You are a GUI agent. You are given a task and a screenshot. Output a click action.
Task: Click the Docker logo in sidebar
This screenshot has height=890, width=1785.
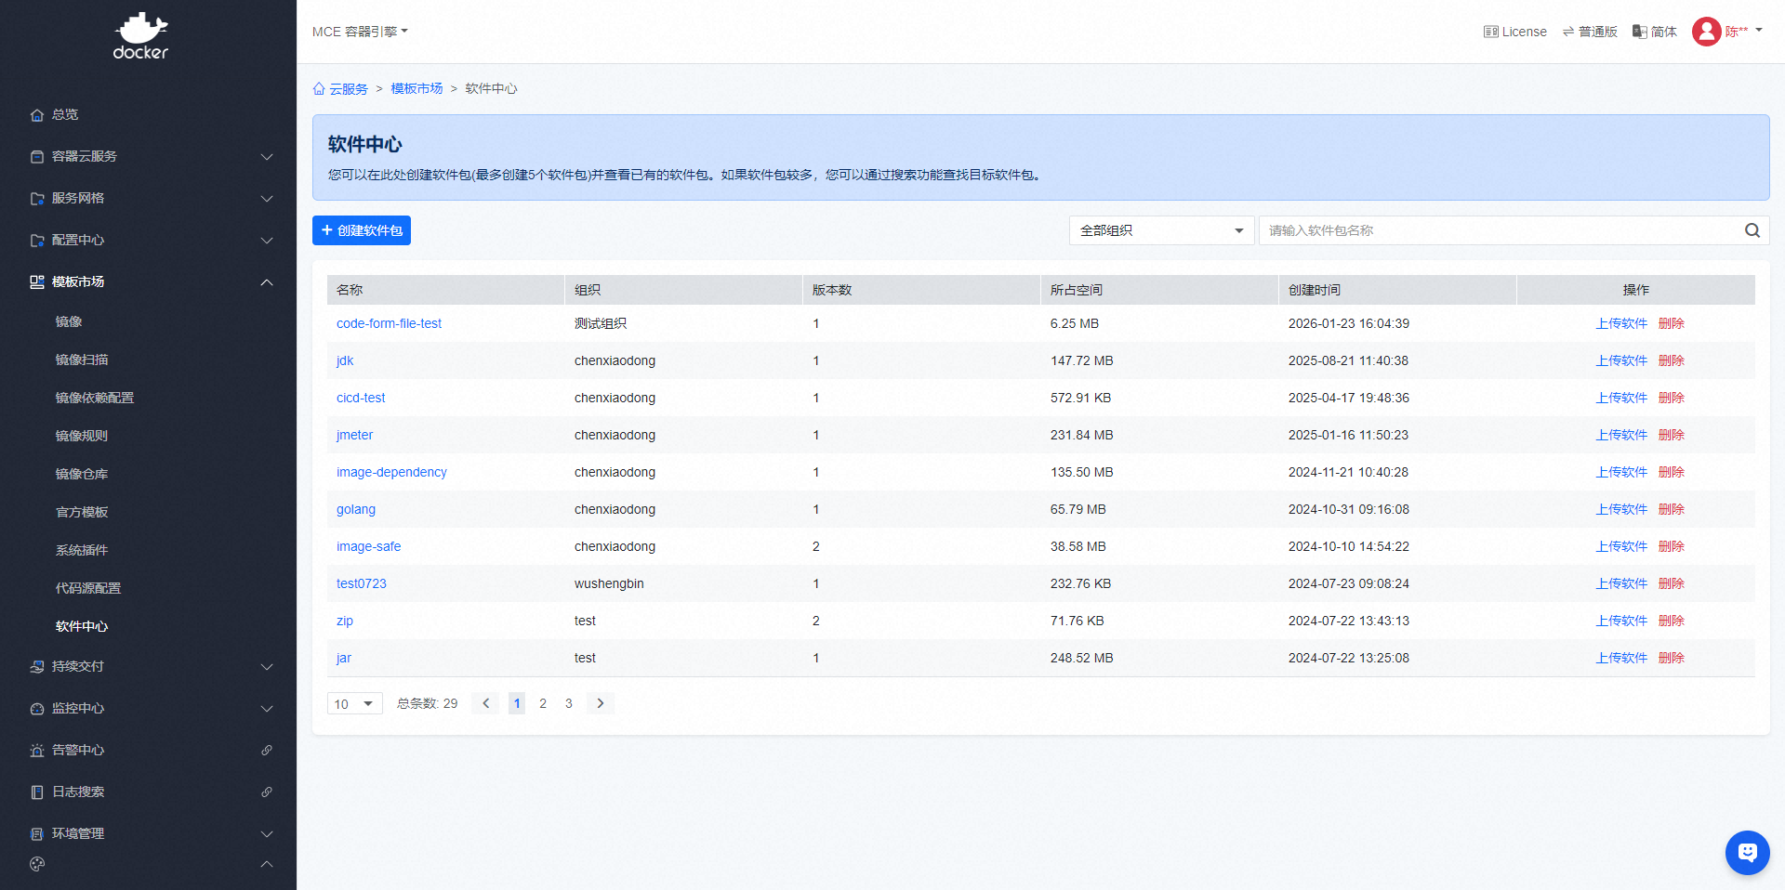click(x=141, y=36)
